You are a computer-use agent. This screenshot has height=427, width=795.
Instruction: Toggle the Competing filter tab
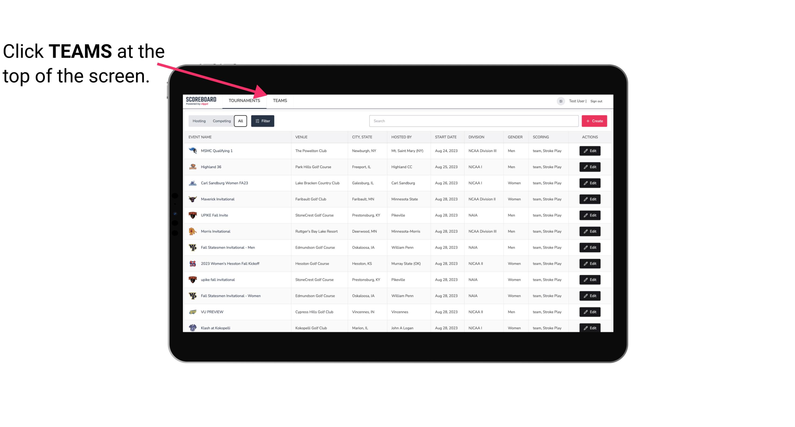click(221, 121)
